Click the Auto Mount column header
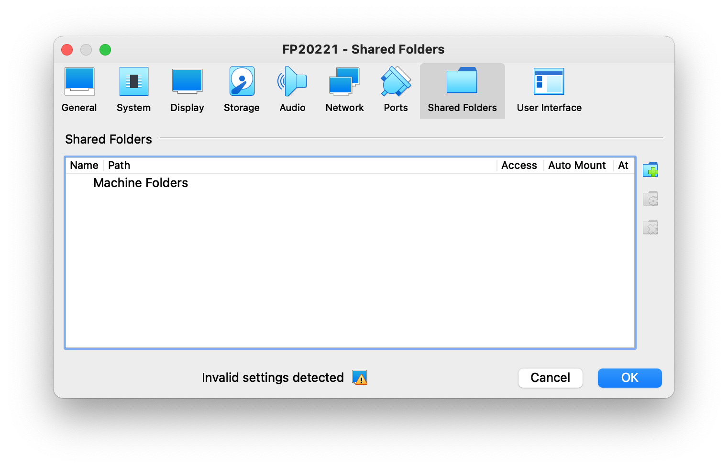 point(577,166)
